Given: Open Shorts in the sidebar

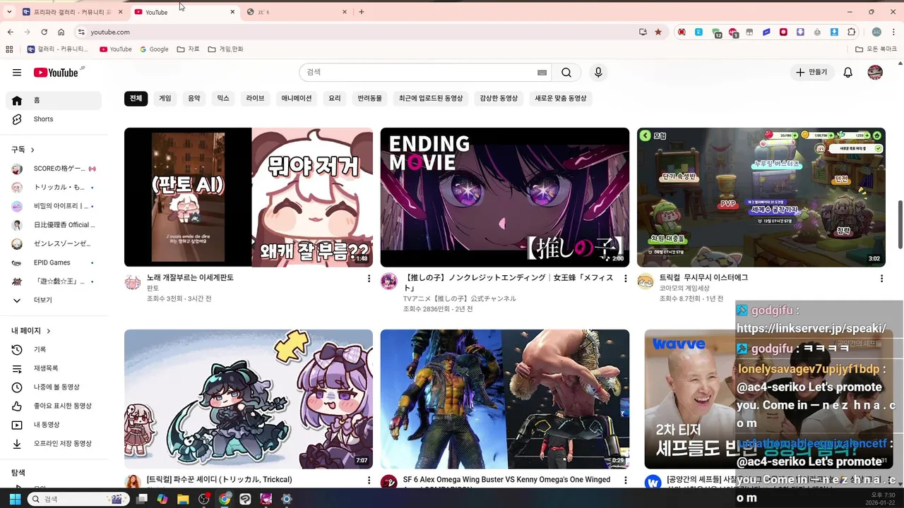Looking at the screenshot, I should point(54,119).
